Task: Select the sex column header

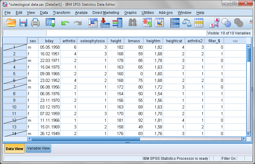Action: (x=33, y=41)
